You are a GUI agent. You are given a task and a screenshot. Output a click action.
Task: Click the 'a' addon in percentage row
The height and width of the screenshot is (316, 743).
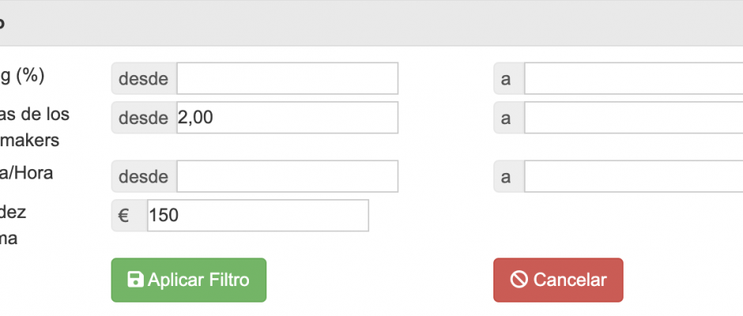(509, 79)
